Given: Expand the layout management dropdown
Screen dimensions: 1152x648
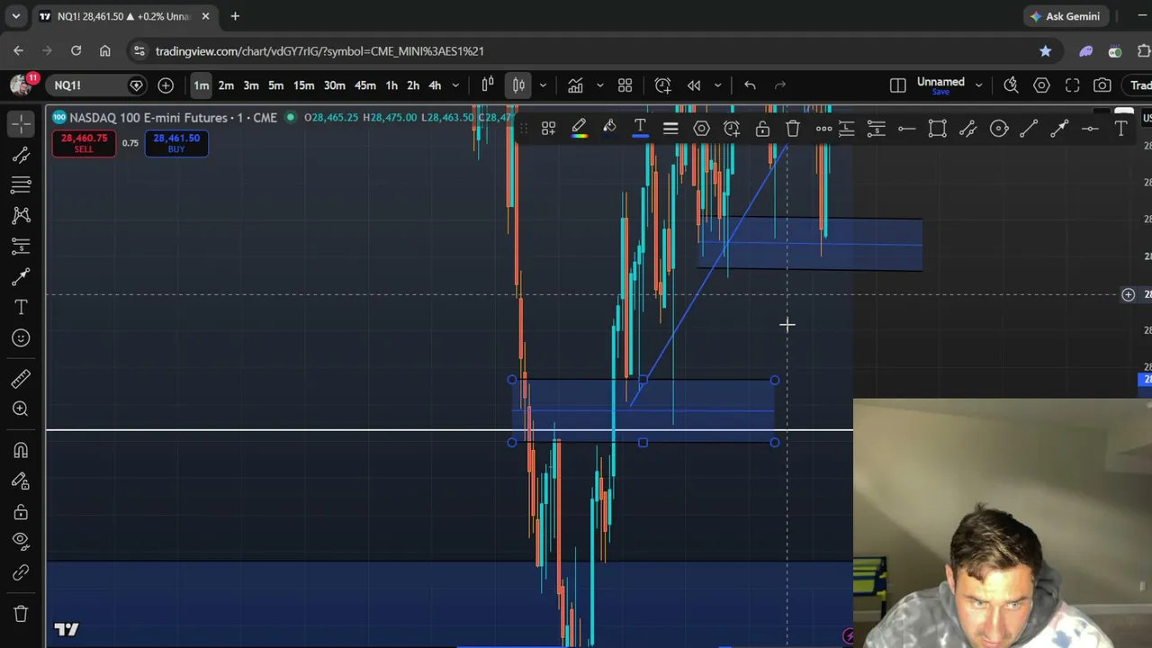Looking at the screenshot, I should [x=978, y=85].
